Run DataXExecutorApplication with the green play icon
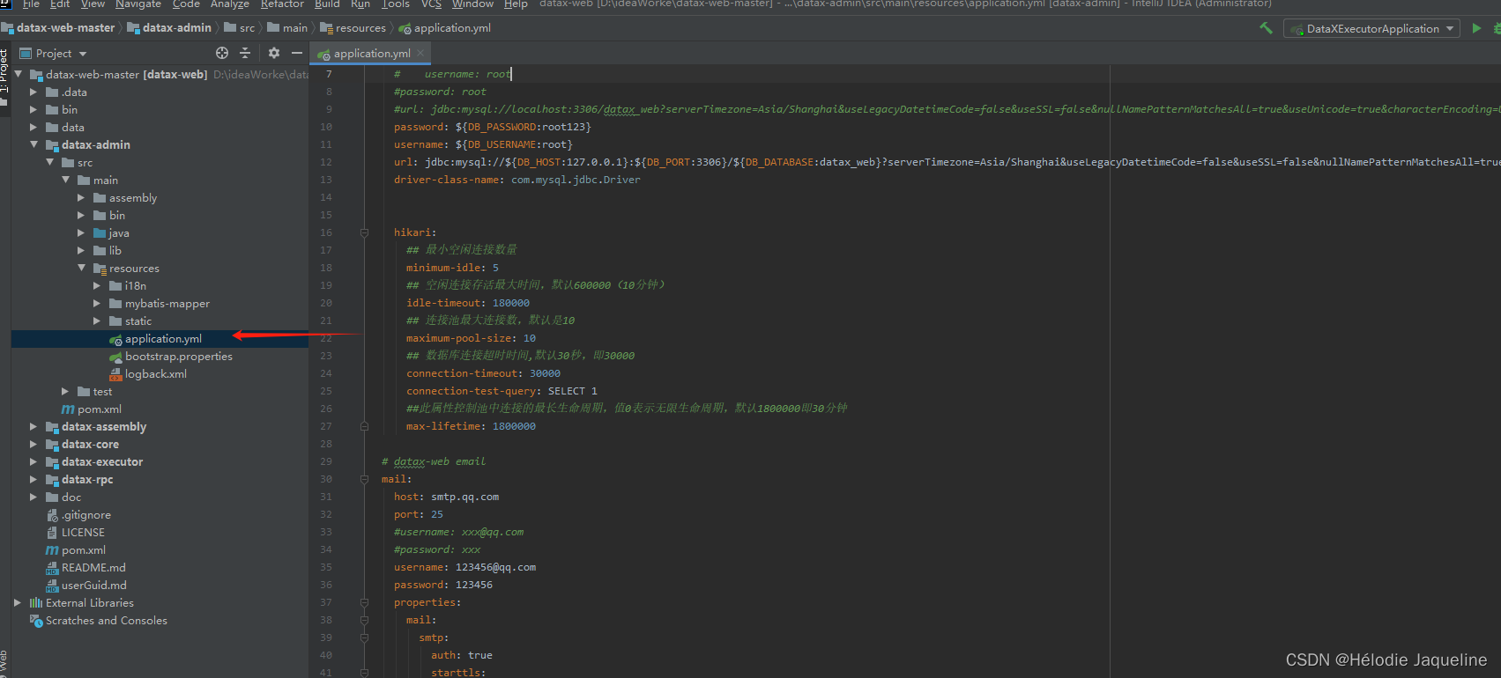 point(1476,28)
